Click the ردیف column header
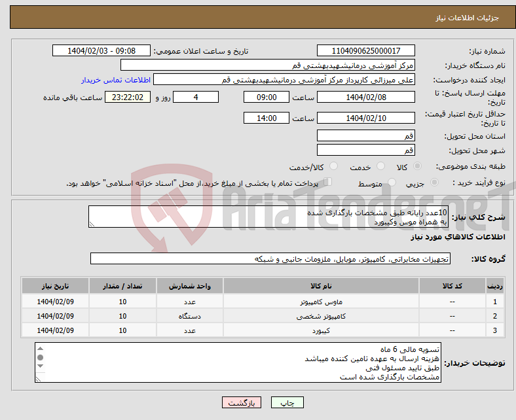 point(495,286)
